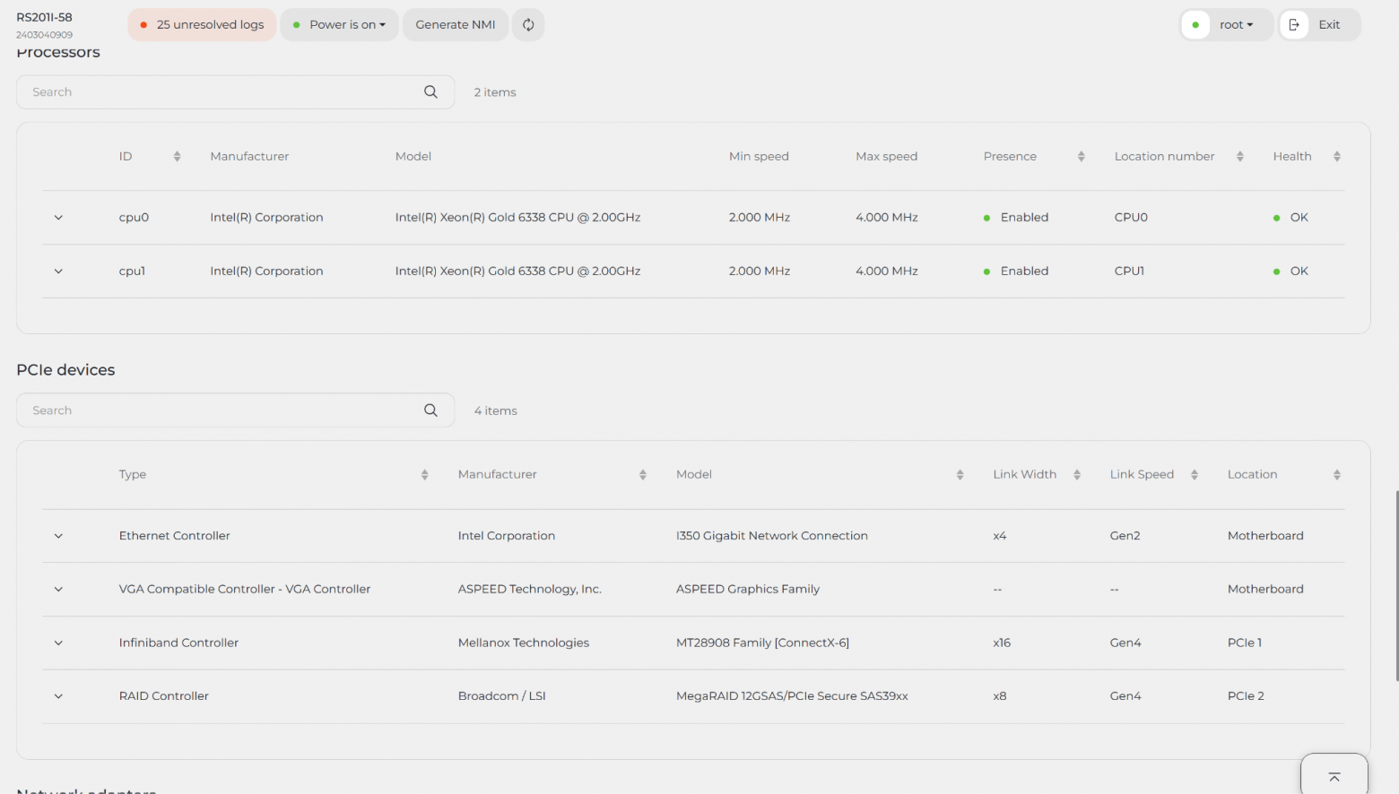Image resolution: width=1399 pixels, height=794 pixels.
Task: Sort processors by Presence column arrows
Action: point(1082,157)
